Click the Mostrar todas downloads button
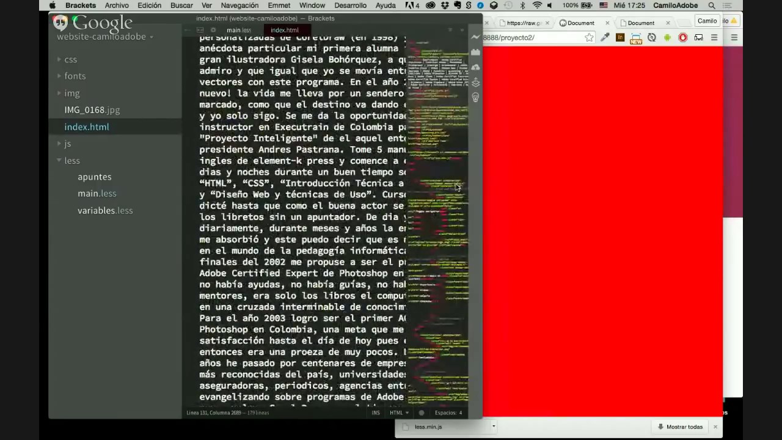 (x=679, y=427)
